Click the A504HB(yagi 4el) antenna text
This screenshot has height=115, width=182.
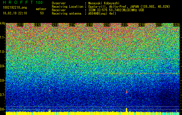click(102, 14)
